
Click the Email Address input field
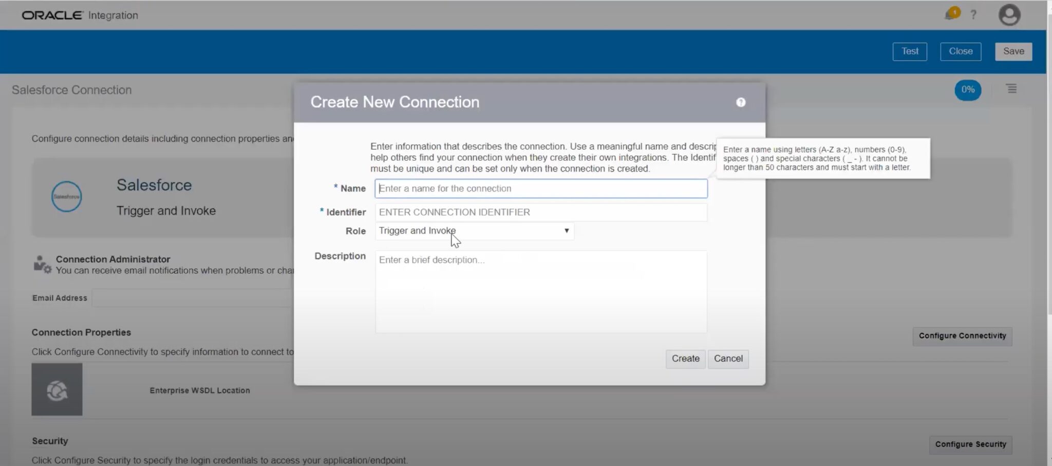pyautogui.click(x=195, y=297)
